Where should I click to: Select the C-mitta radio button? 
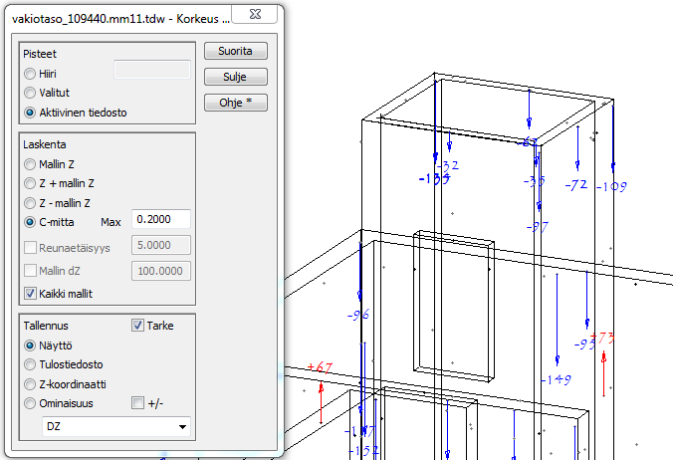[31, 221]
